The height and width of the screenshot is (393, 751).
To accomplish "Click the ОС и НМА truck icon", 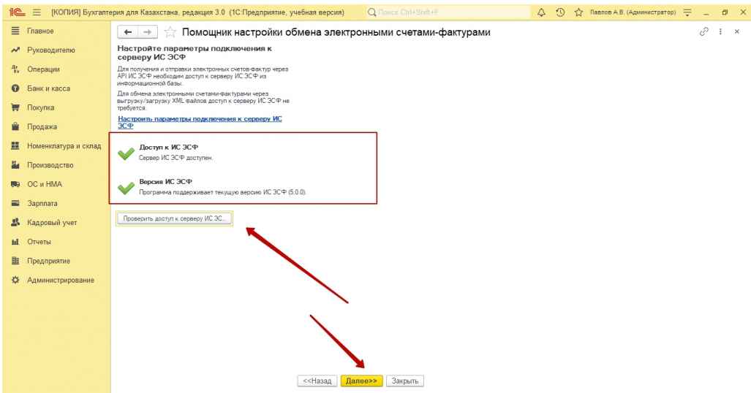I will (x=15, y=184).
